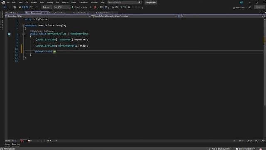The height and width of the screenshot is (150, 266).
Task: Collapse the WaveController class block
Action: 24,34
